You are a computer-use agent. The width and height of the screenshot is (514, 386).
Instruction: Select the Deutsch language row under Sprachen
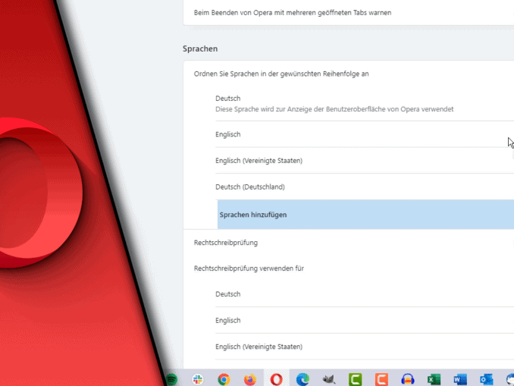pos(365,104)
